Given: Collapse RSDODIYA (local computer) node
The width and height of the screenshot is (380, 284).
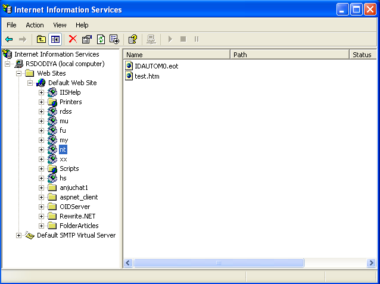Looking at the screenshot, I should [x=8, y=64].
